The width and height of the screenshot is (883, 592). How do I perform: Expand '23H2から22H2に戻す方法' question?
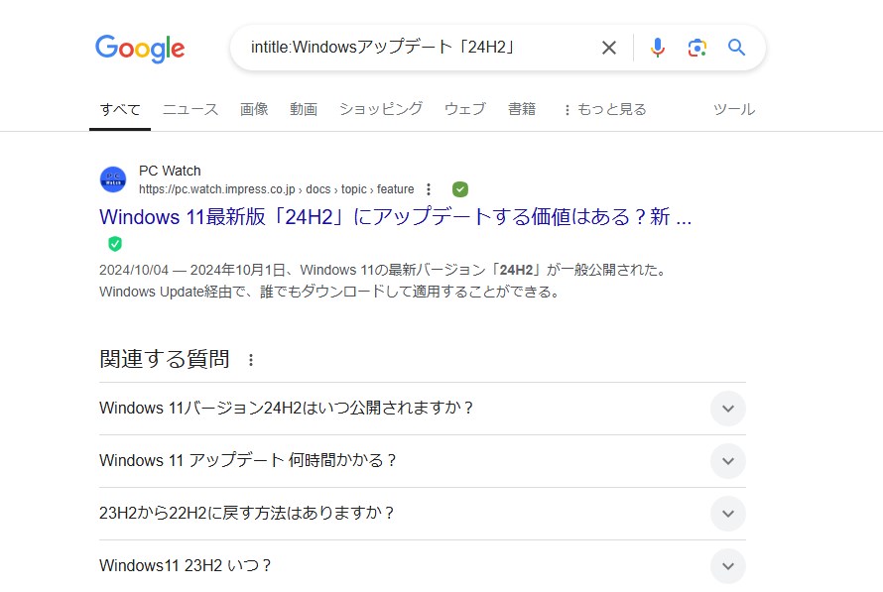[727, 514]
